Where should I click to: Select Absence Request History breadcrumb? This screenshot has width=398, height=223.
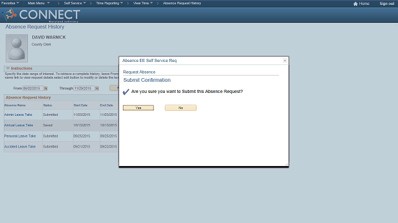182,3
